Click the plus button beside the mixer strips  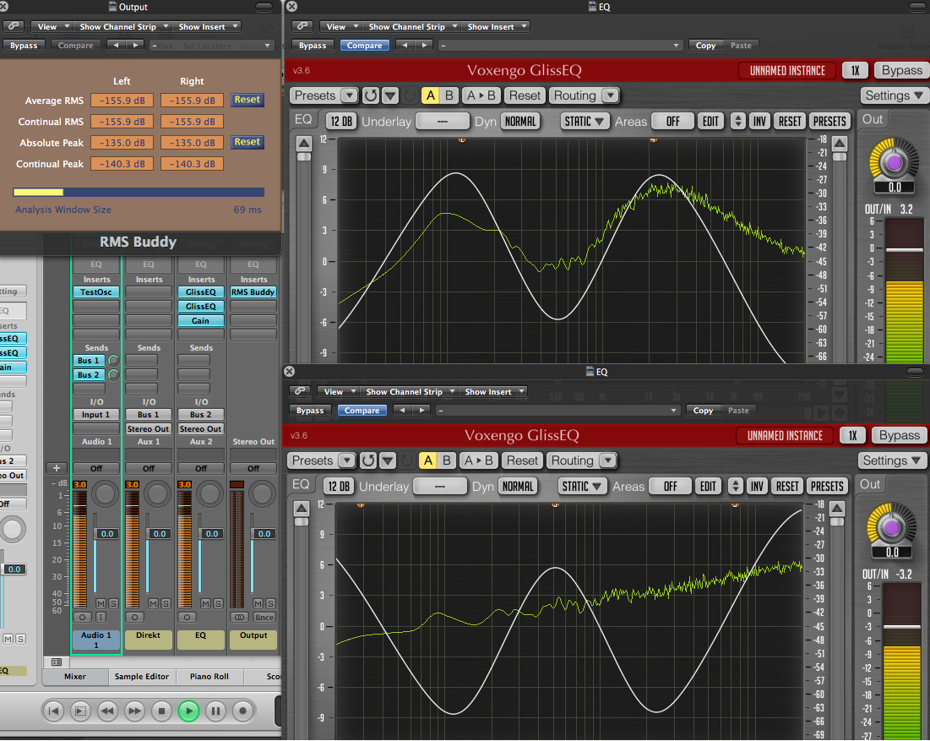57,468
